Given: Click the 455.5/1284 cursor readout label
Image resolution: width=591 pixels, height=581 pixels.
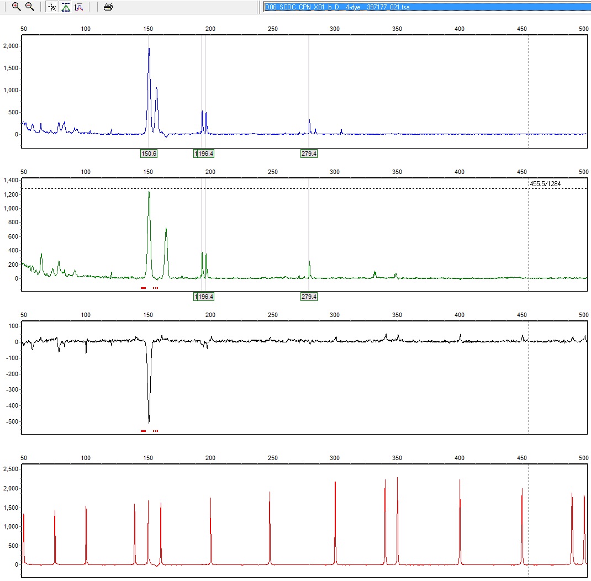Looking at the screenshot, I should pos(545,183).
